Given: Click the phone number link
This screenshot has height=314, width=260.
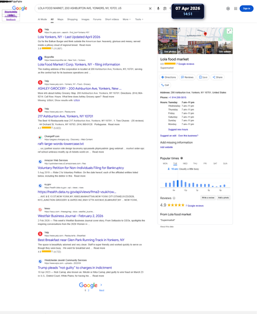Looking at the screenshot, I should [x=177, y=97].
